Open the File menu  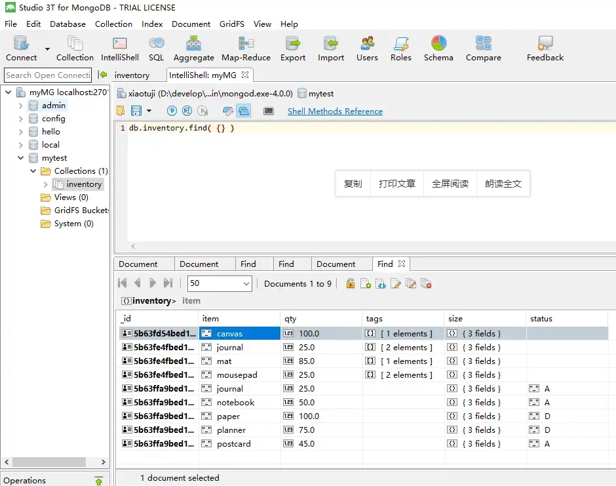pos(10,24)
